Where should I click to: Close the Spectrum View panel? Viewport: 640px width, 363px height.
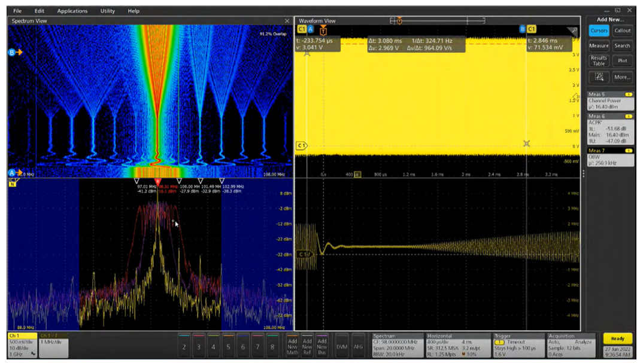(287, 21)
